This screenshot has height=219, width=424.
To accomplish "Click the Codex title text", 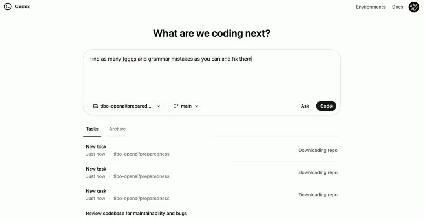I will click(22, 7).
